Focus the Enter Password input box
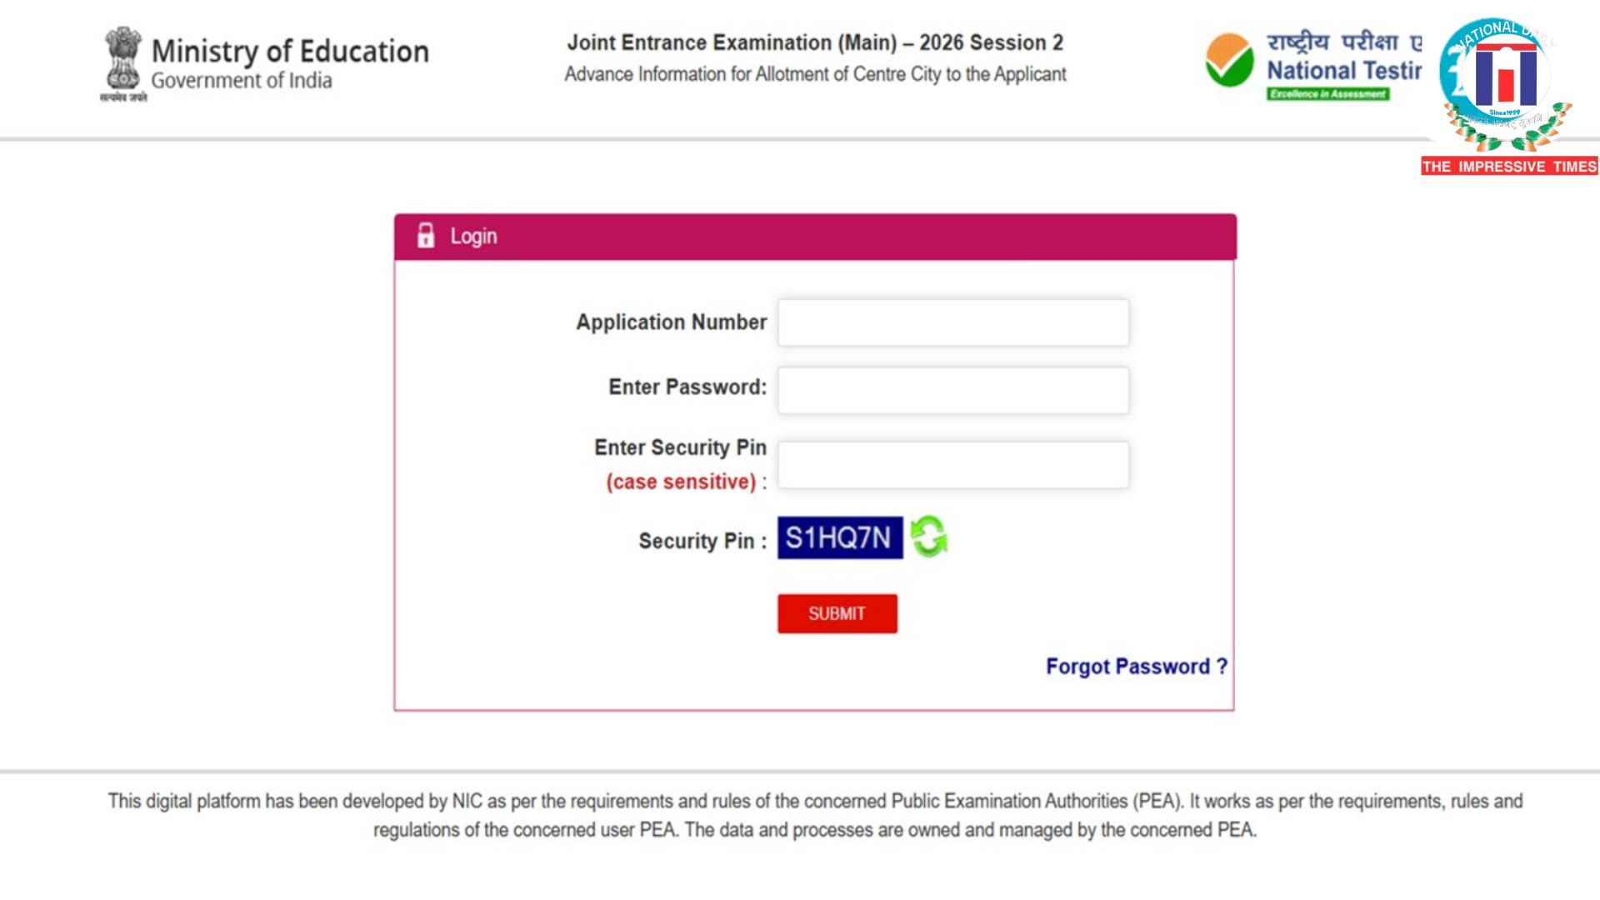The width and height of the screenshot is (1600, 900). (952, 388)
